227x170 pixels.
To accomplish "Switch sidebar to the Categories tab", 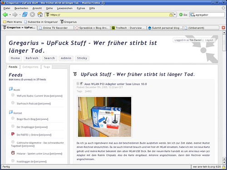I will pos(30,67).
